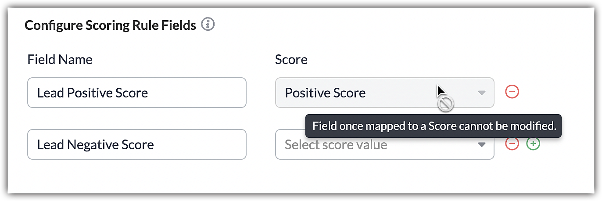Click the 'Positive Score' selected value text
Image resolution: width=602 pixels, height=201 pixels.
click(325, 93)
